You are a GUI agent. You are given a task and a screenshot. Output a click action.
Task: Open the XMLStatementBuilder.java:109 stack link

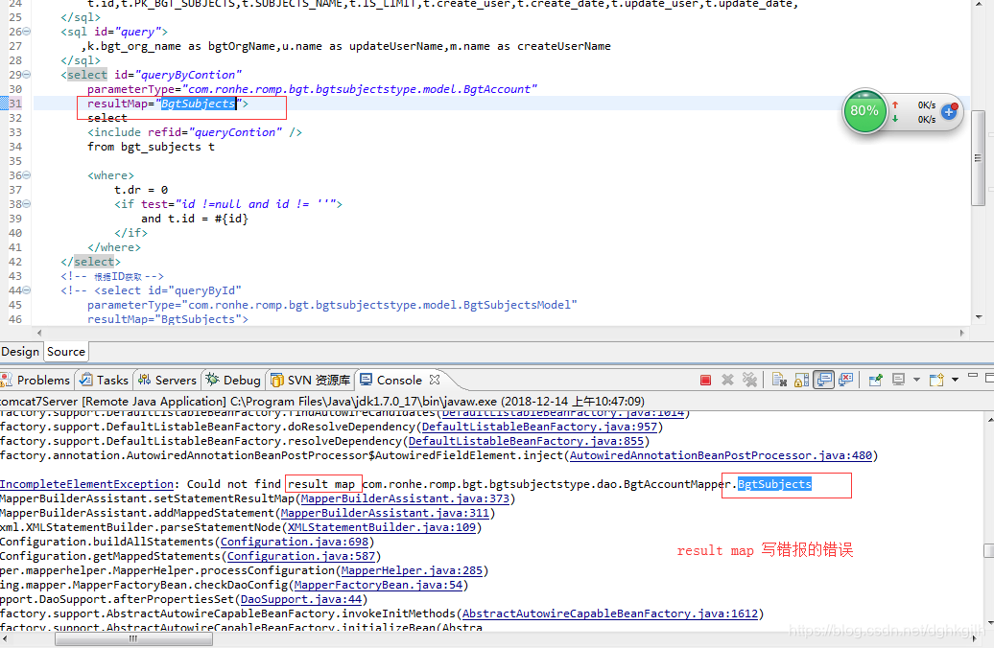382,527
